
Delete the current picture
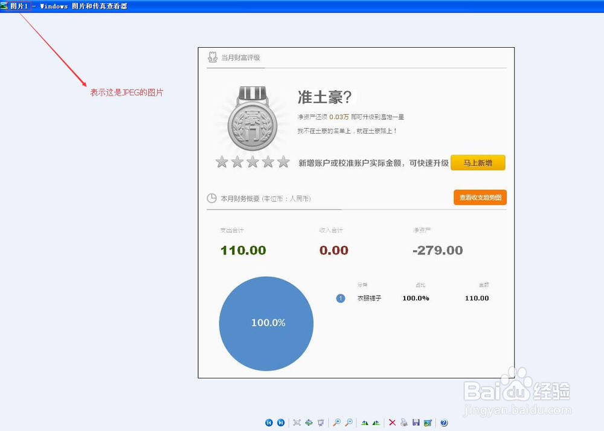pos(392,422)
